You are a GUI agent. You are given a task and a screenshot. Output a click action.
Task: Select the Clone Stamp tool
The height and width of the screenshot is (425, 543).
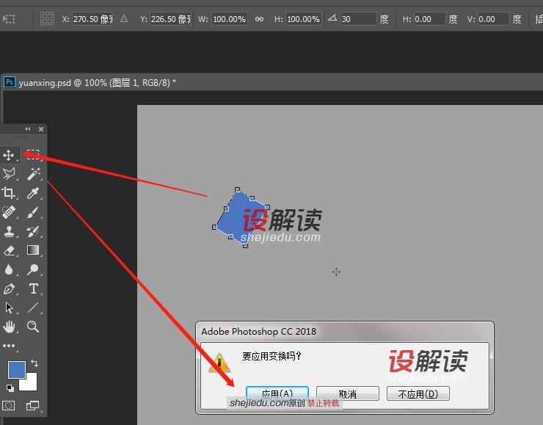[x=9, y=231]
